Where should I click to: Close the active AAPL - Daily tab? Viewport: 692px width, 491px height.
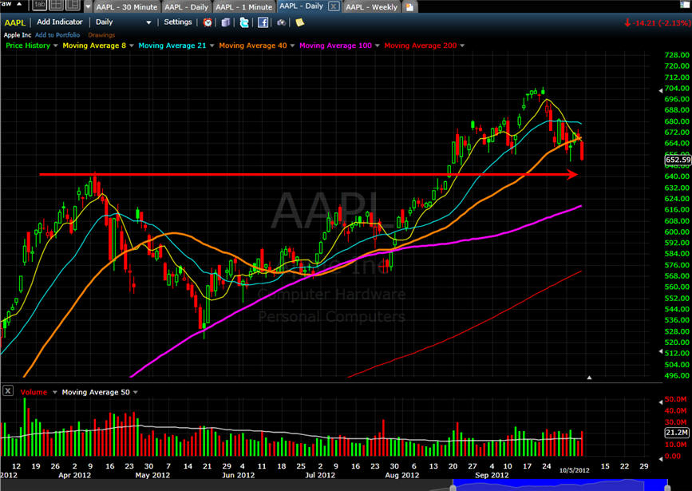(334, 6)
